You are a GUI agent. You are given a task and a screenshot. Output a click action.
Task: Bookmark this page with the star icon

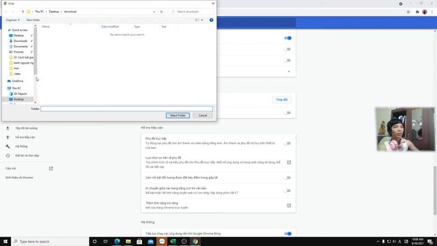click(x=408, y=12)
